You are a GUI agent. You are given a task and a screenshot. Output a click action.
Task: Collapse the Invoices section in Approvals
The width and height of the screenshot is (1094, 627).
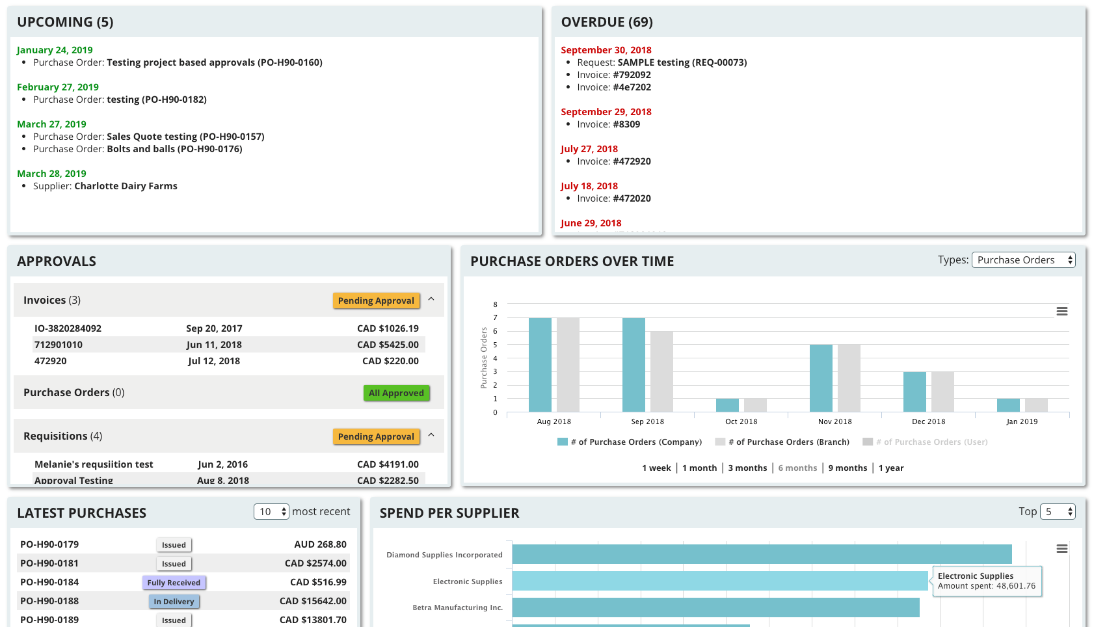[431, 300]
